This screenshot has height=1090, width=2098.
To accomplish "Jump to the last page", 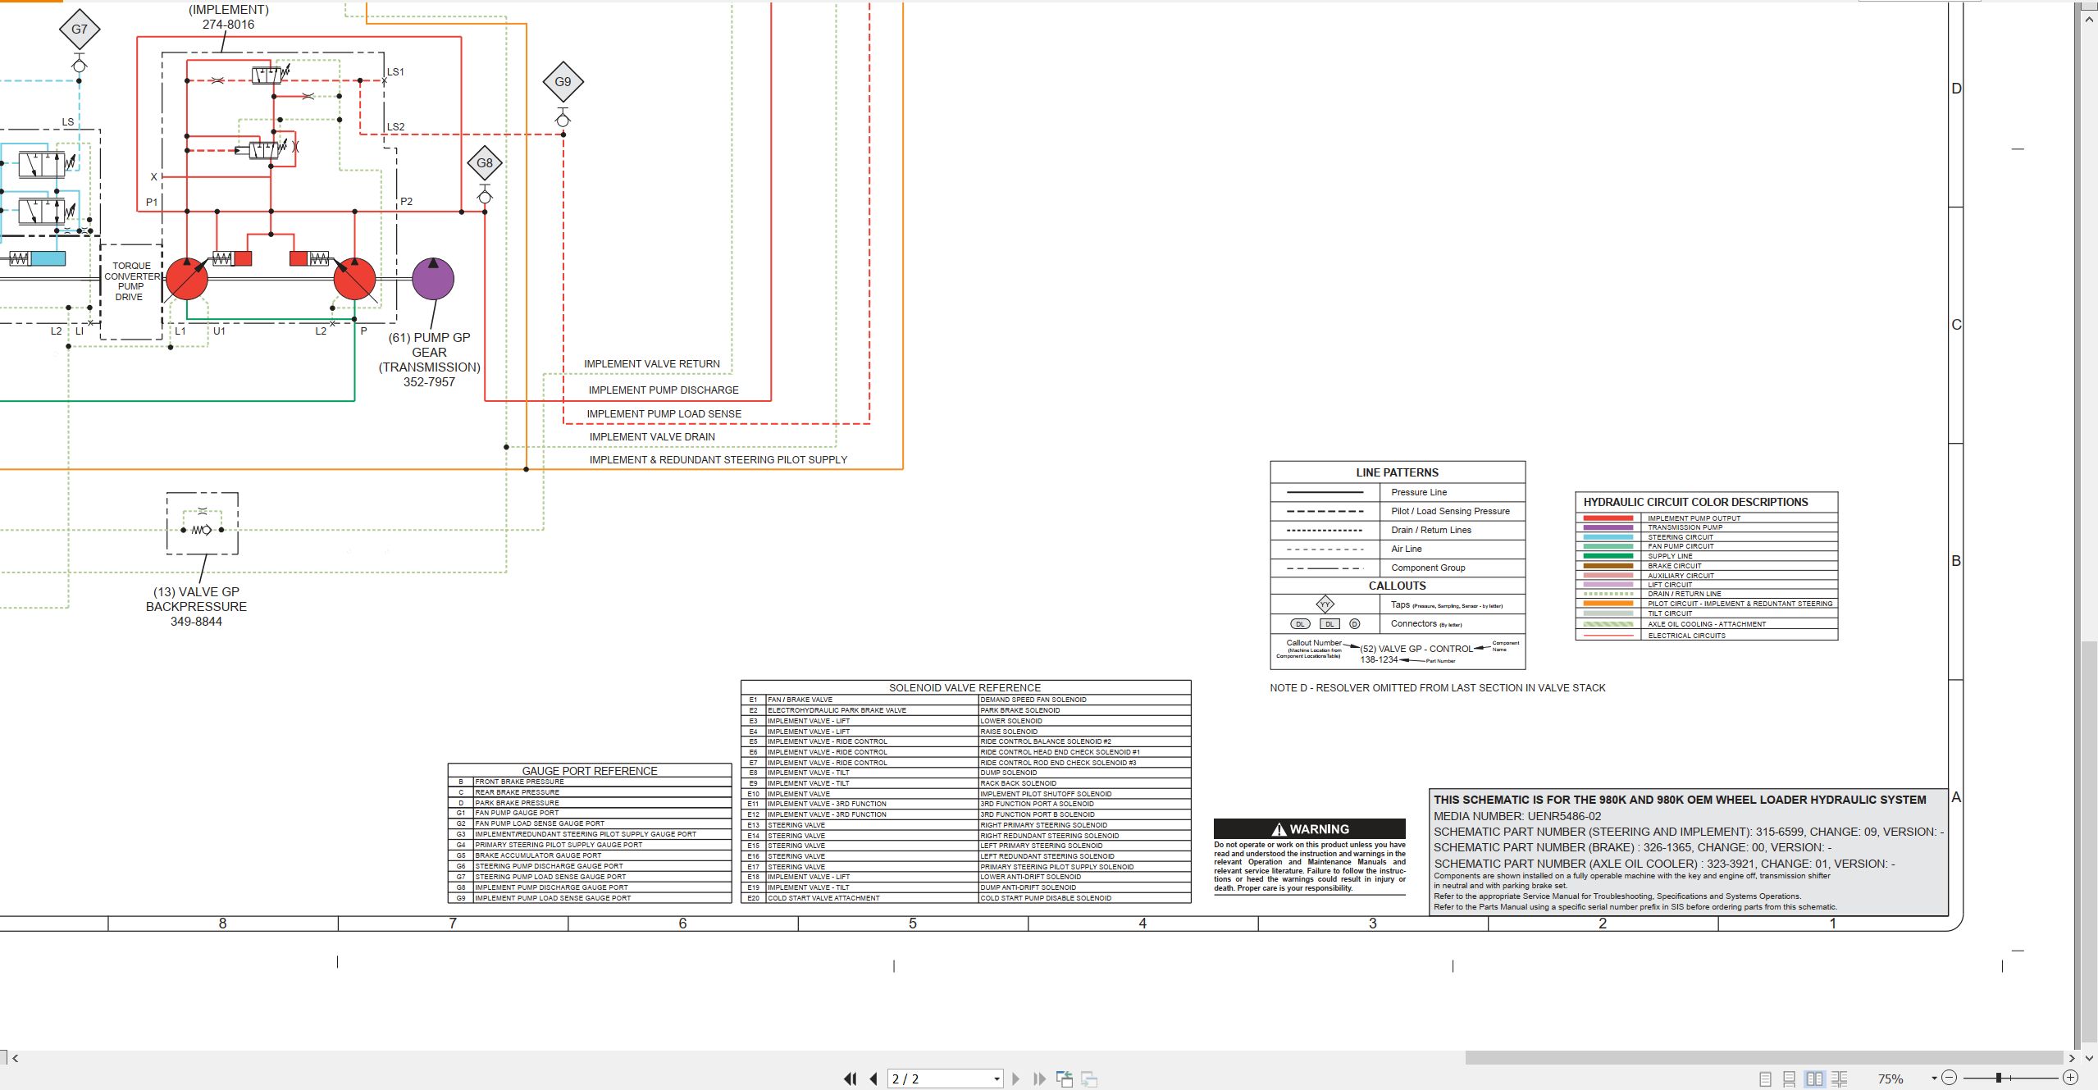I will click(x=1039, y=1079).
